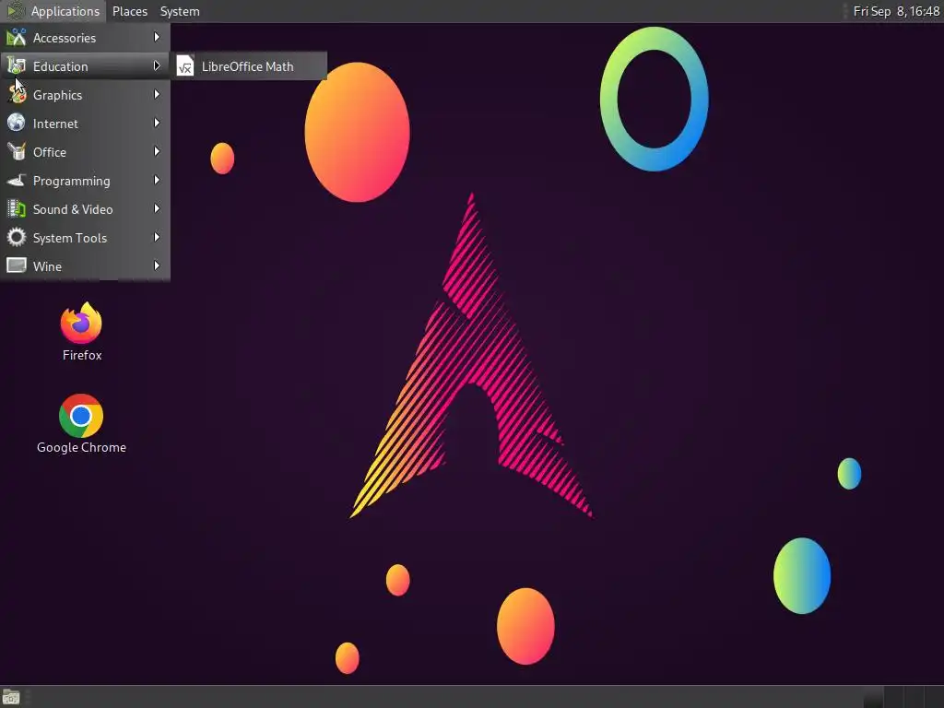Click the Office category icon
This screenshot has width=944, height=708.
[x=17, y=152]
